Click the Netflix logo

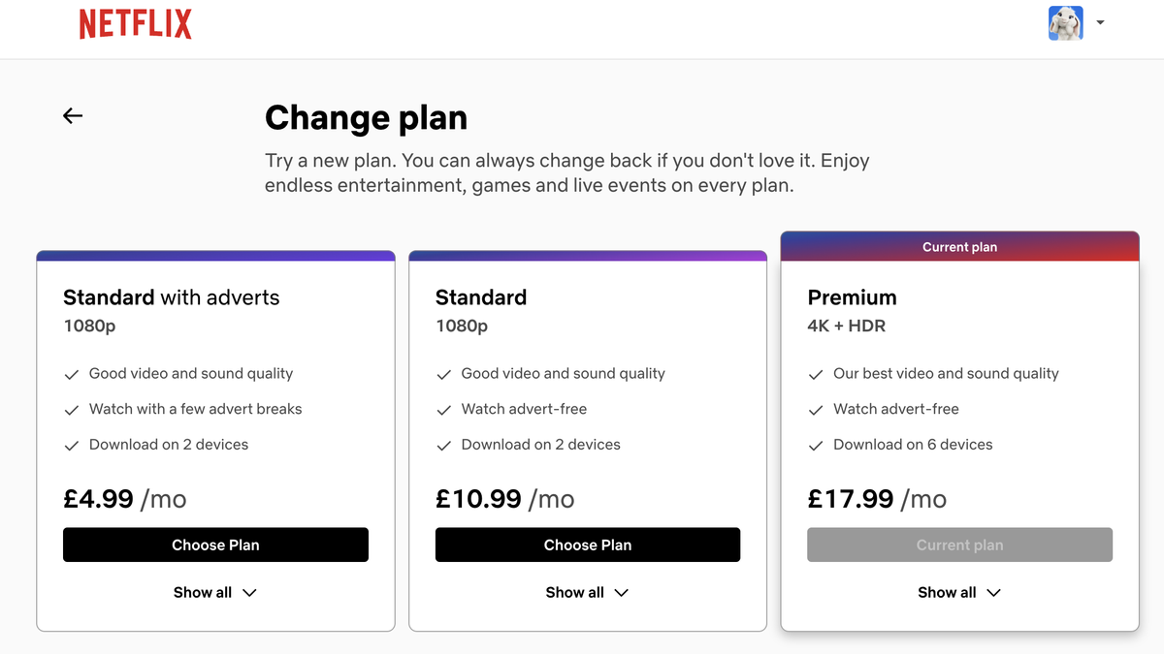135,22
